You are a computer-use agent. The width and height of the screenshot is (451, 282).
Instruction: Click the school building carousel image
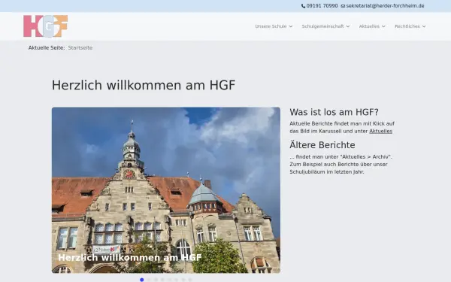pyautogui.click(x=166, y=190)
